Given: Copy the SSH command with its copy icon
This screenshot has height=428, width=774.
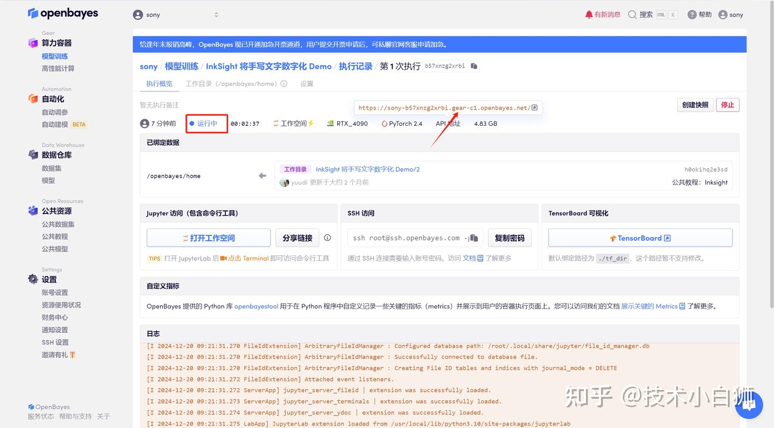Looking at the screenshot, I should 474,238.
